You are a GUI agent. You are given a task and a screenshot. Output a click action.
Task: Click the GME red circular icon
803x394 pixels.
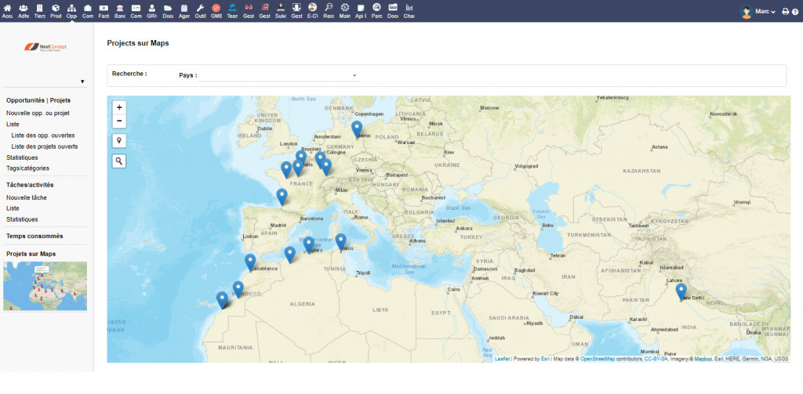tap(216, 8)
